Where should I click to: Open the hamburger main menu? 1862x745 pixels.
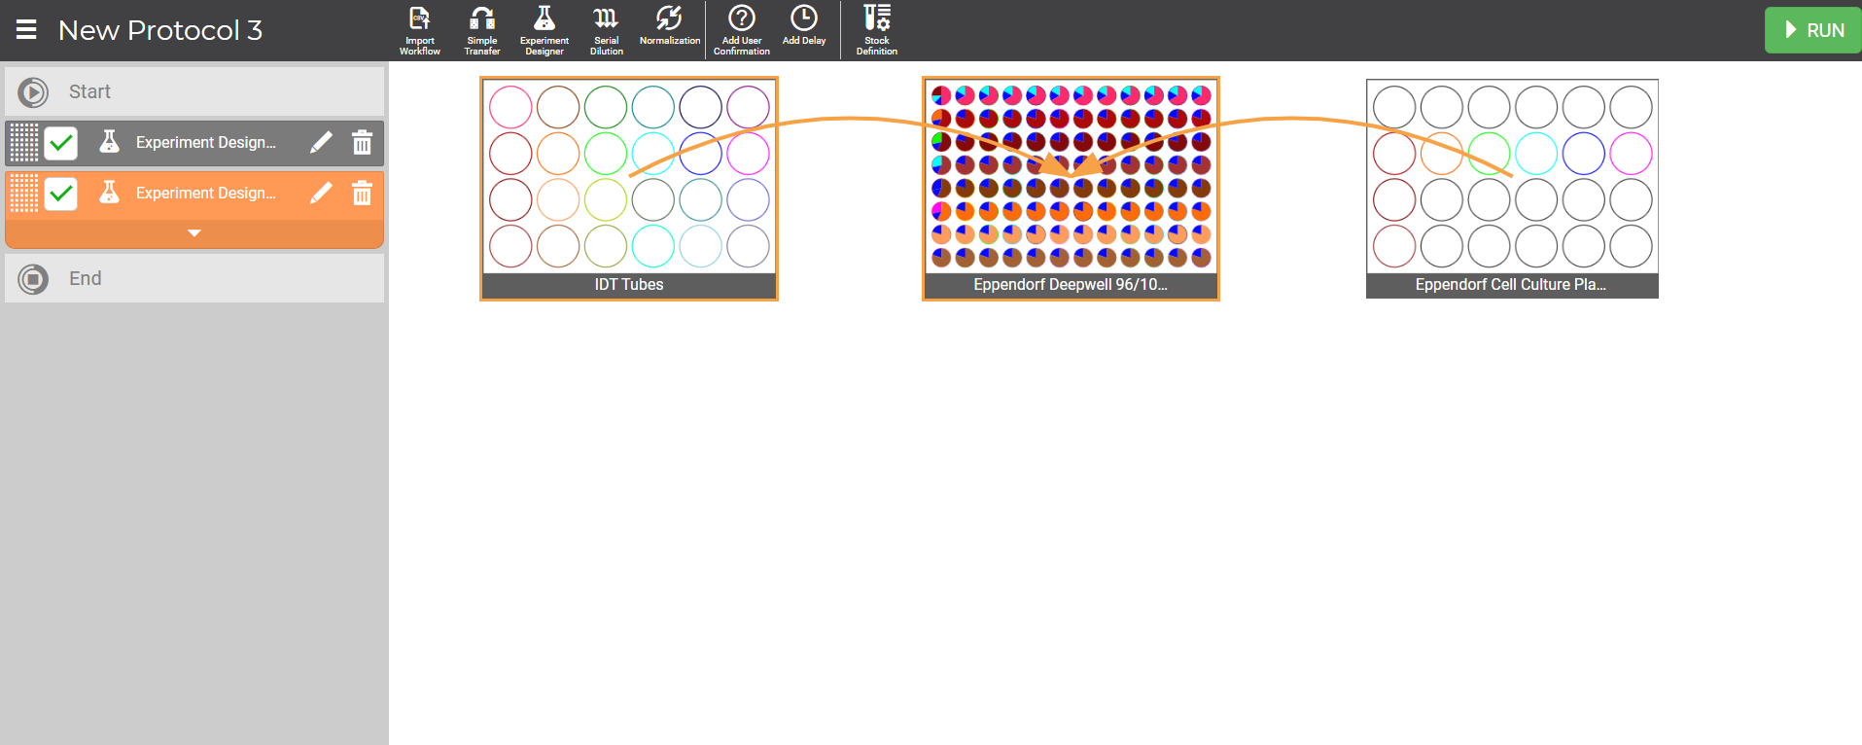coord(26,30)
